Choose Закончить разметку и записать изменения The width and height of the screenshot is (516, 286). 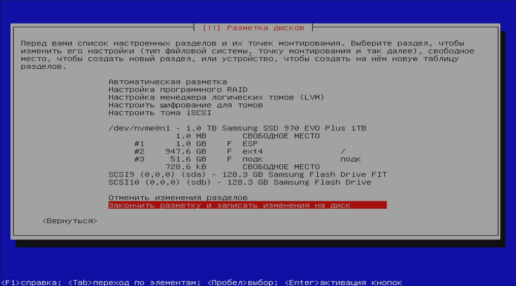[x=248, y=205]
